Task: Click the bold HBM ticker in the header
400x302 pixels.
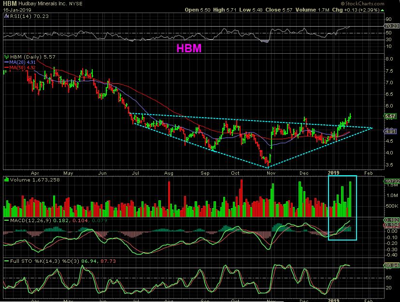Action: (x=10, y=3)
